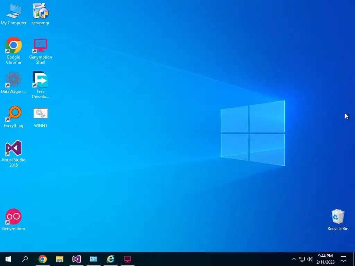Select the Google Chrome desktop shortcut
355x266 pixels.
(14, 51)
